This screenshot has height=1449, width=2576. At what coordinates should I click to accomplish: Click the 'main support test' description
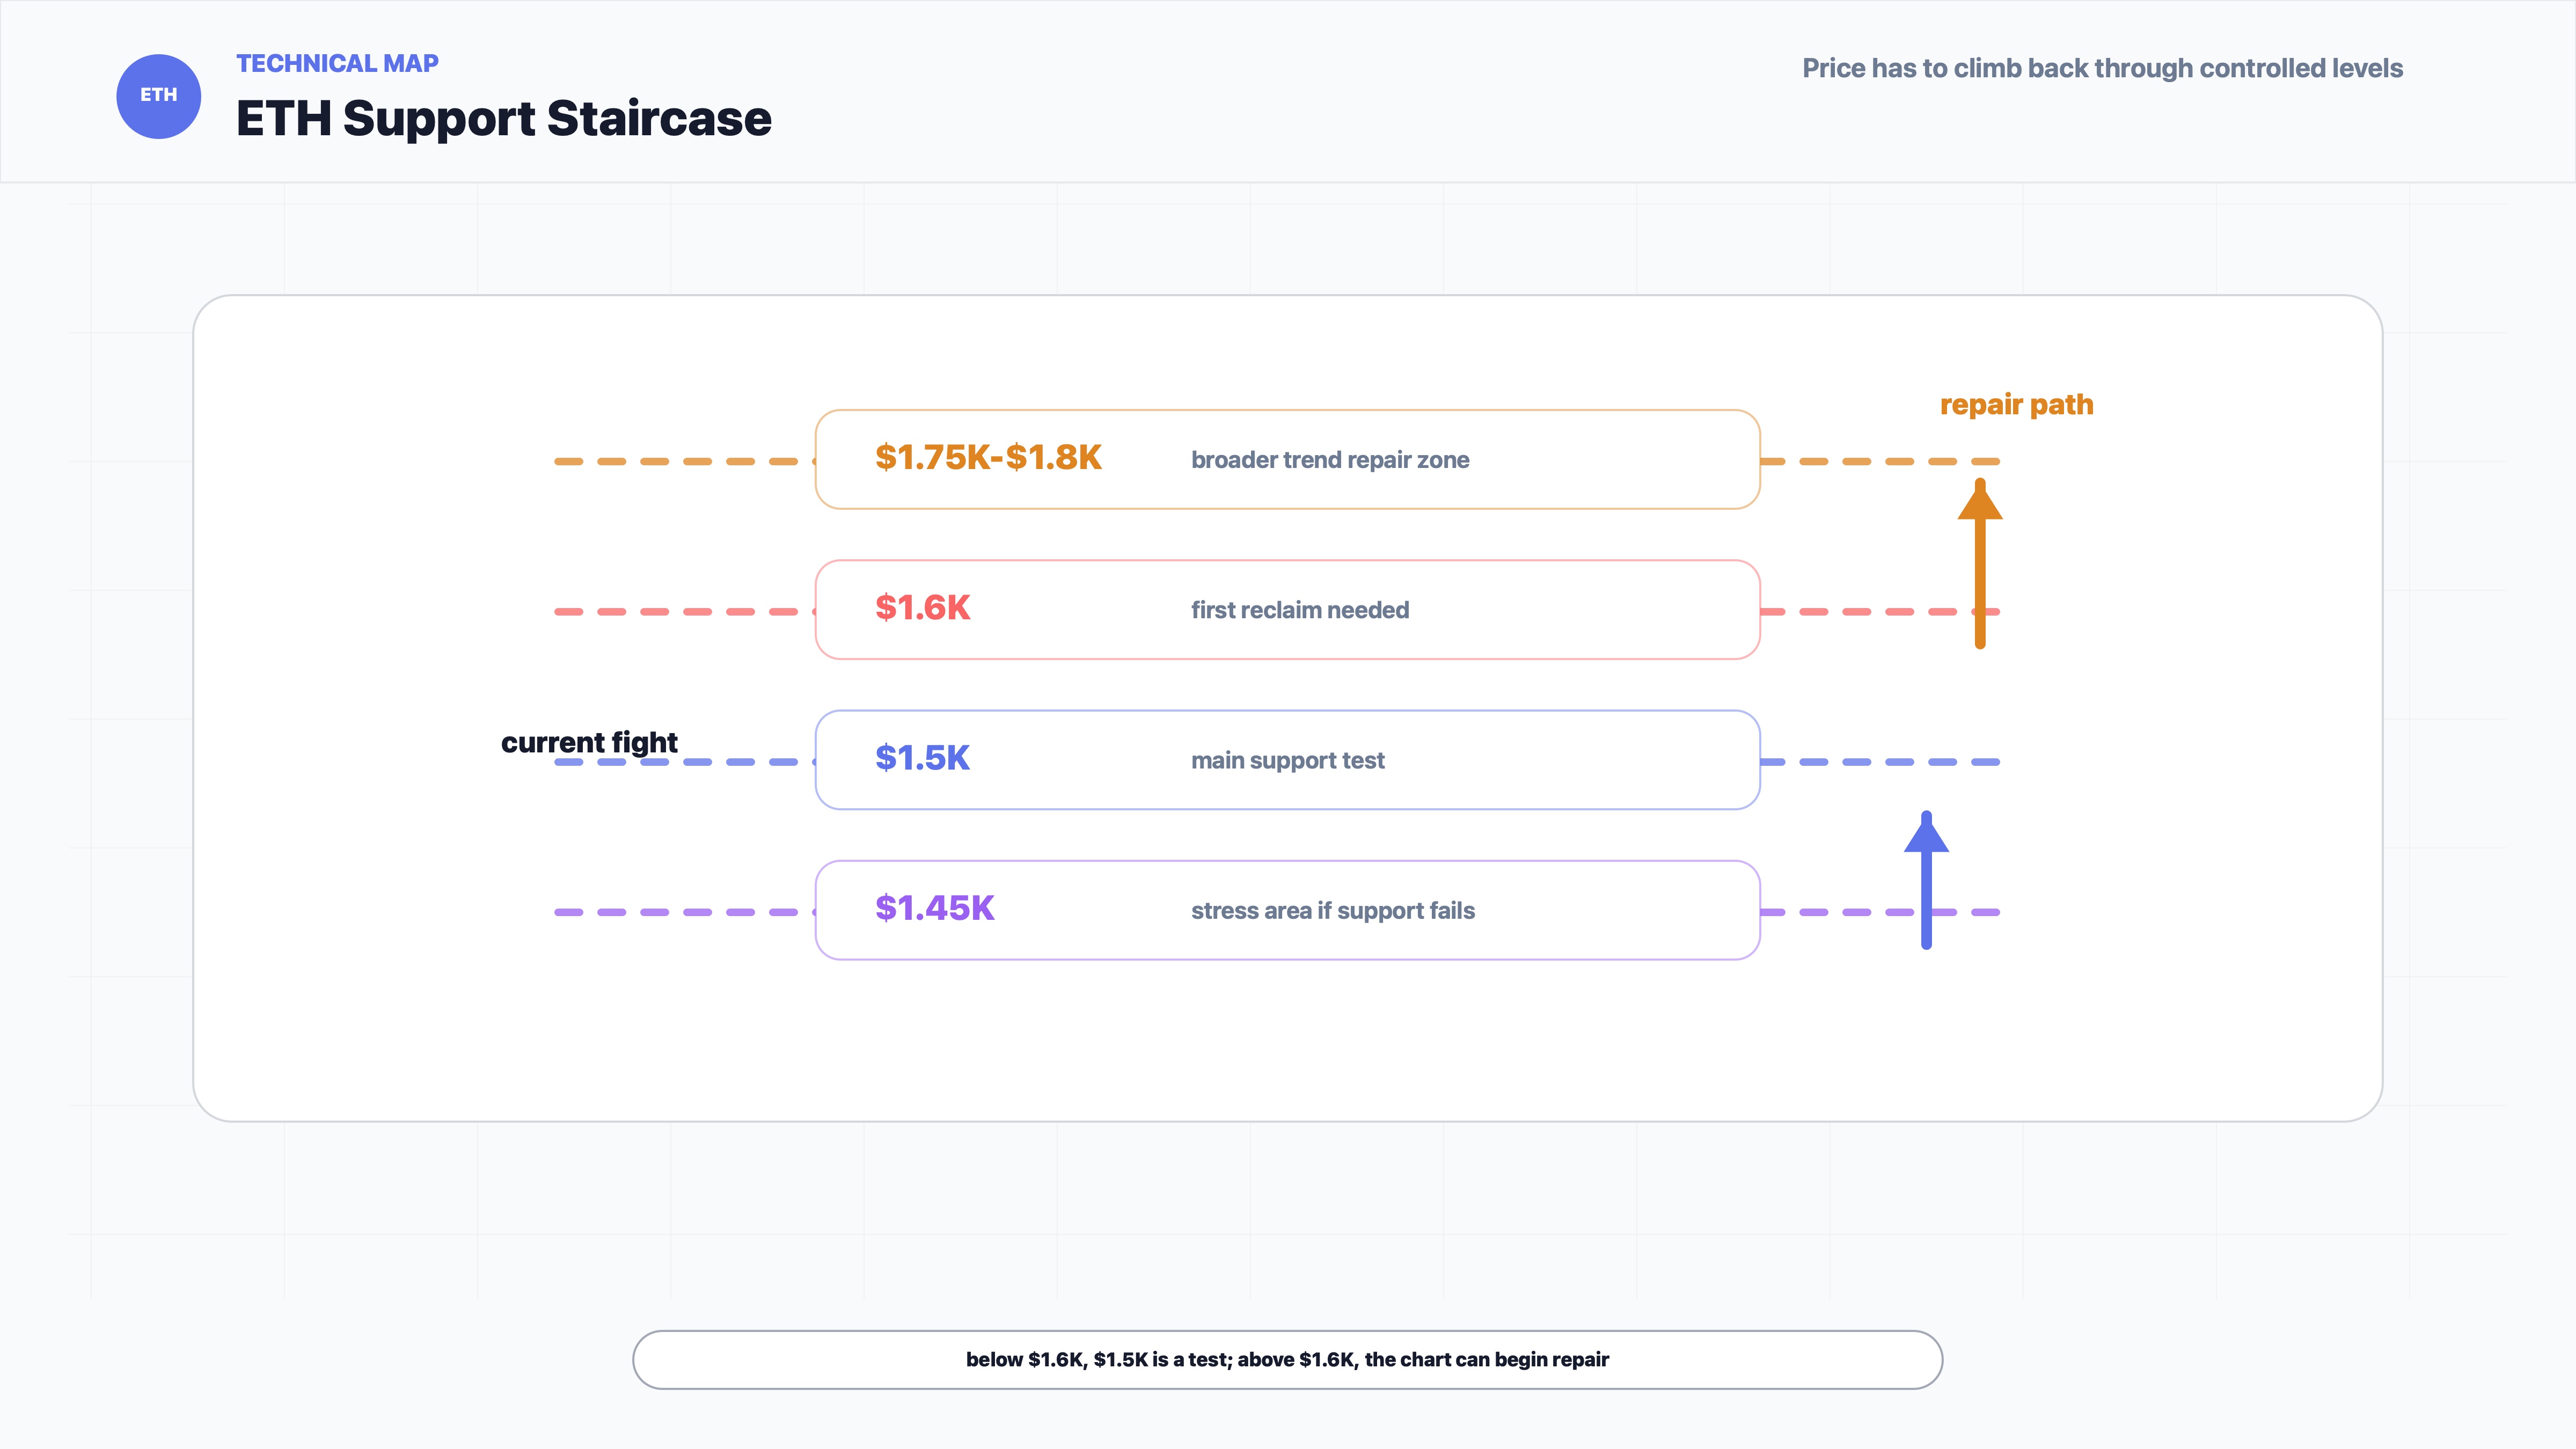click(1288, 761)
